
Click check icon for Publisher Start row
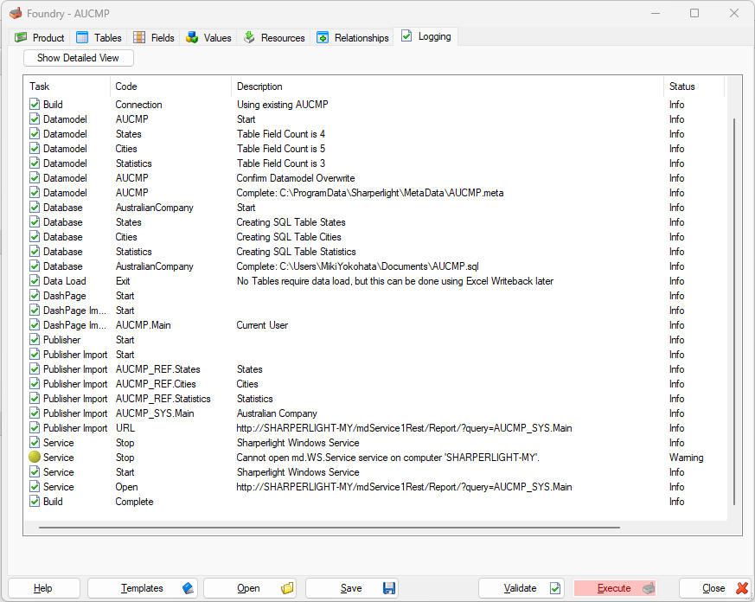tap(35, 340)
